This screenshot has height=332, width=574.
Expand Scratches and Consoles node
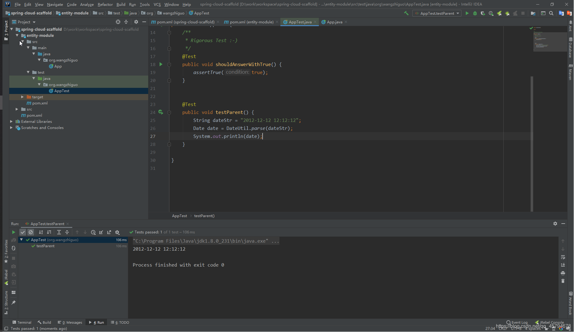coord(11,128)
